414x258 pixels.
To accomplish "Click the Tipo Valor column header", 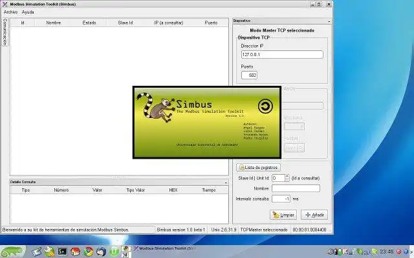I will pyautogui.click(x=135, y=190).
